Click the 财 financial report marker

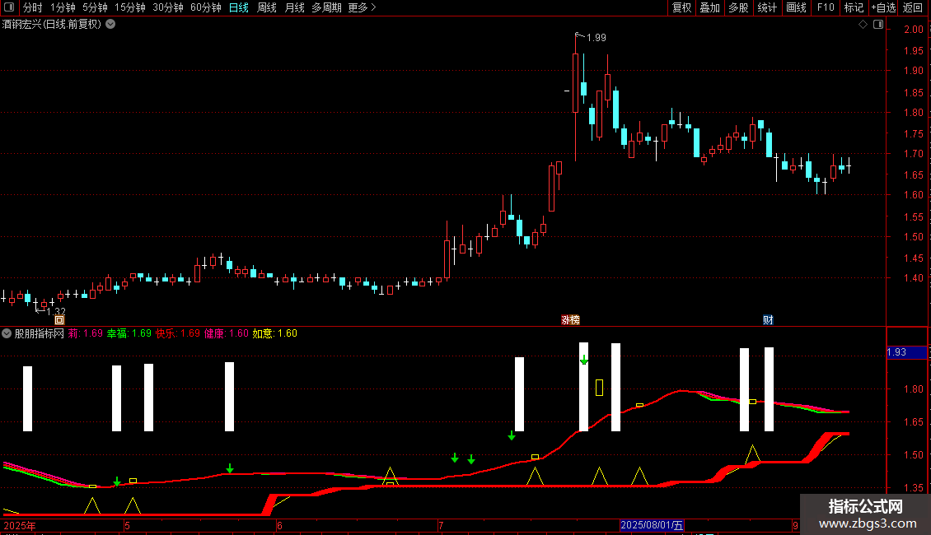click(x=768, y=320)
